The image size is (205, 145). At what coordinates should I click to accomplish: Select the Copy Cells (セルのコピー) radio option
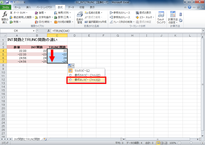point(86,71)
